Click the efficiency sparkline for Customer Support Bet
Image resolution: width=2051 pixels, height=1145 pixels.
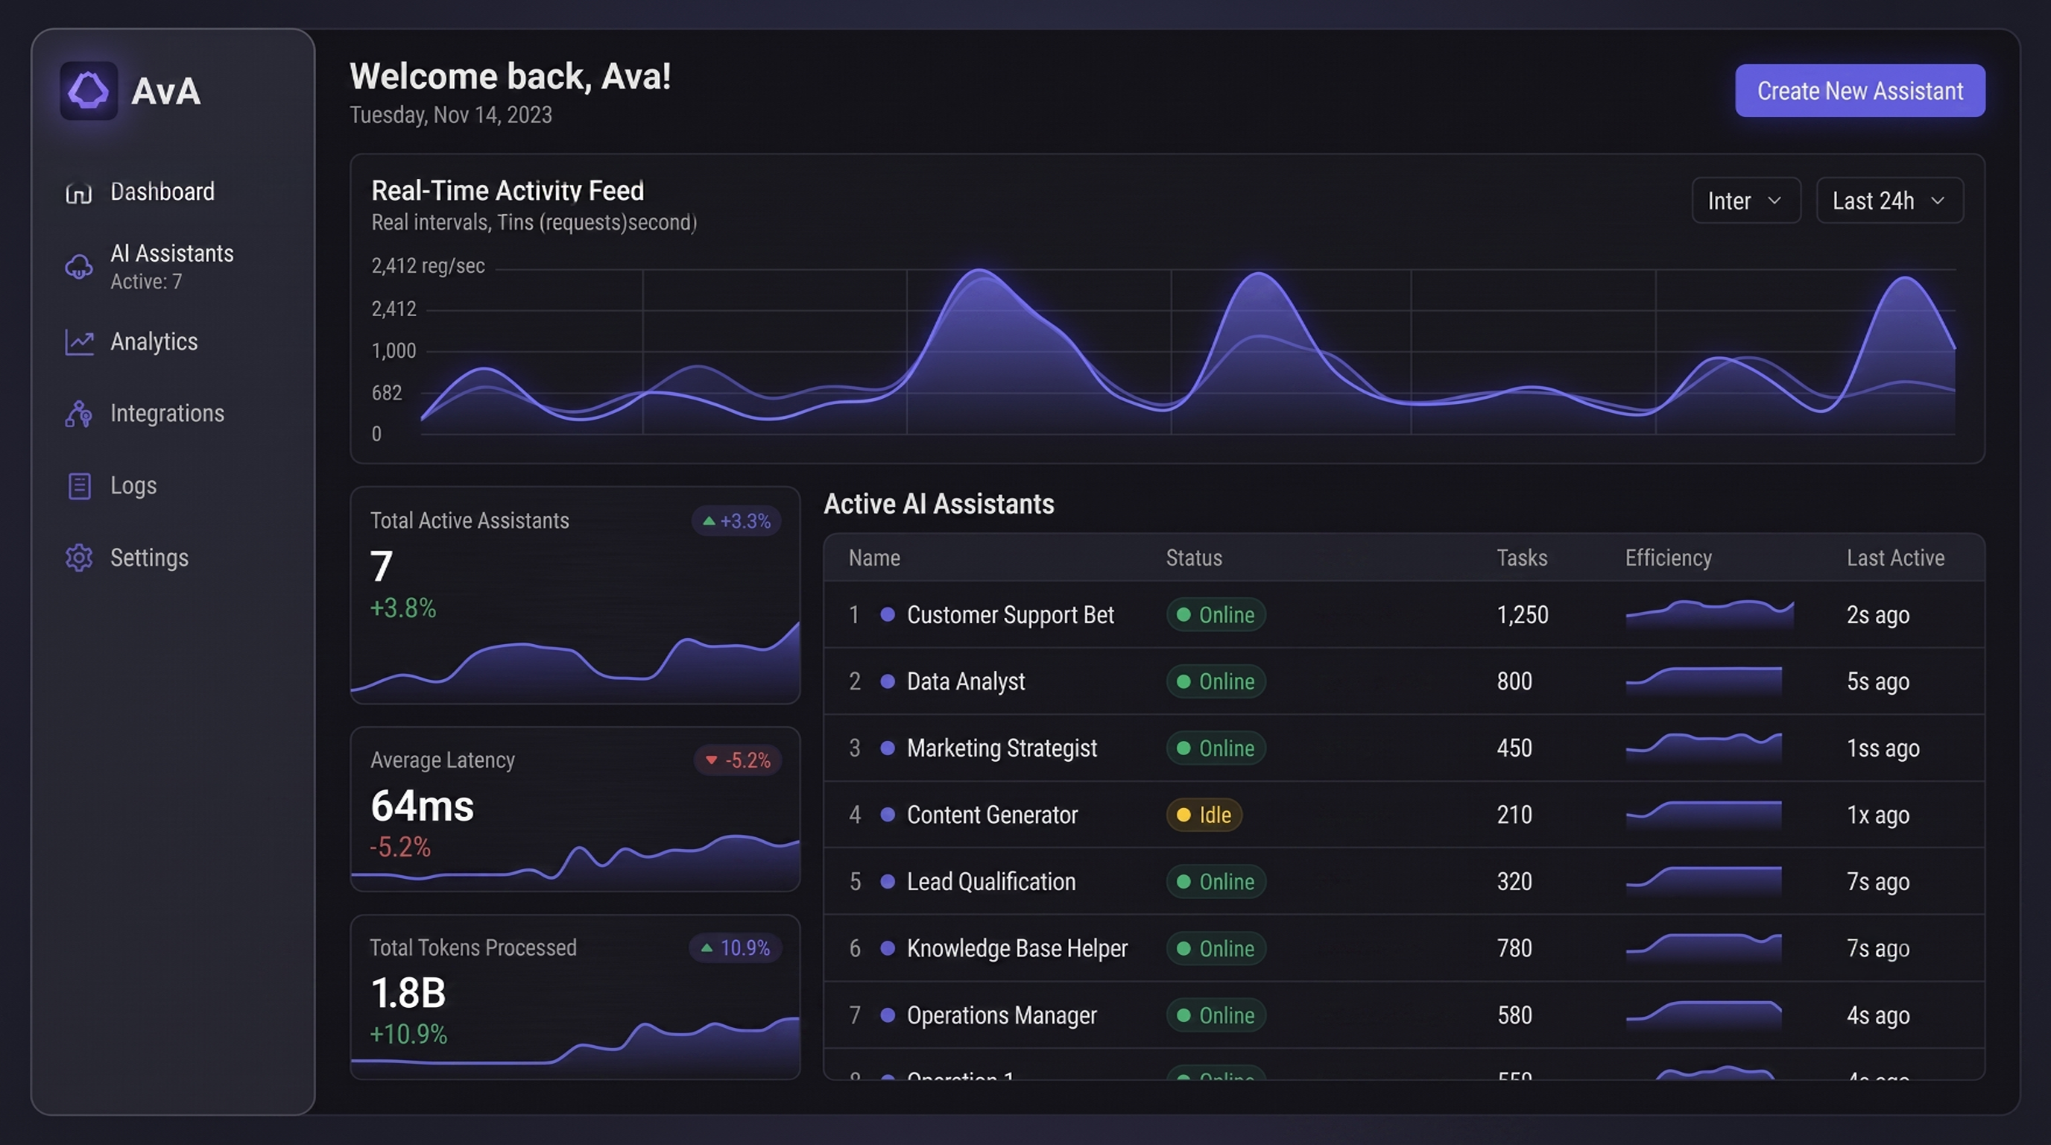(x=1709, y=615)
